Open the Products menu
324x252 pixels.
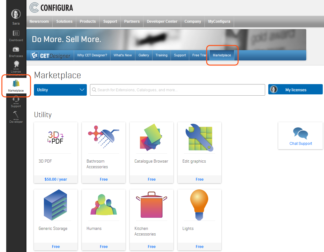[88, 21]
